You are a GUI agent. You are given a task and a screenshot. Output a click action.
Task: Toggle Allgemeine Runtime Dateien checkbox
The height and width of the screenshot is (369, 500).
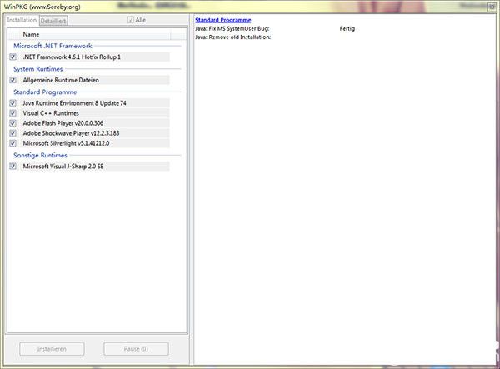coord(12,80)
